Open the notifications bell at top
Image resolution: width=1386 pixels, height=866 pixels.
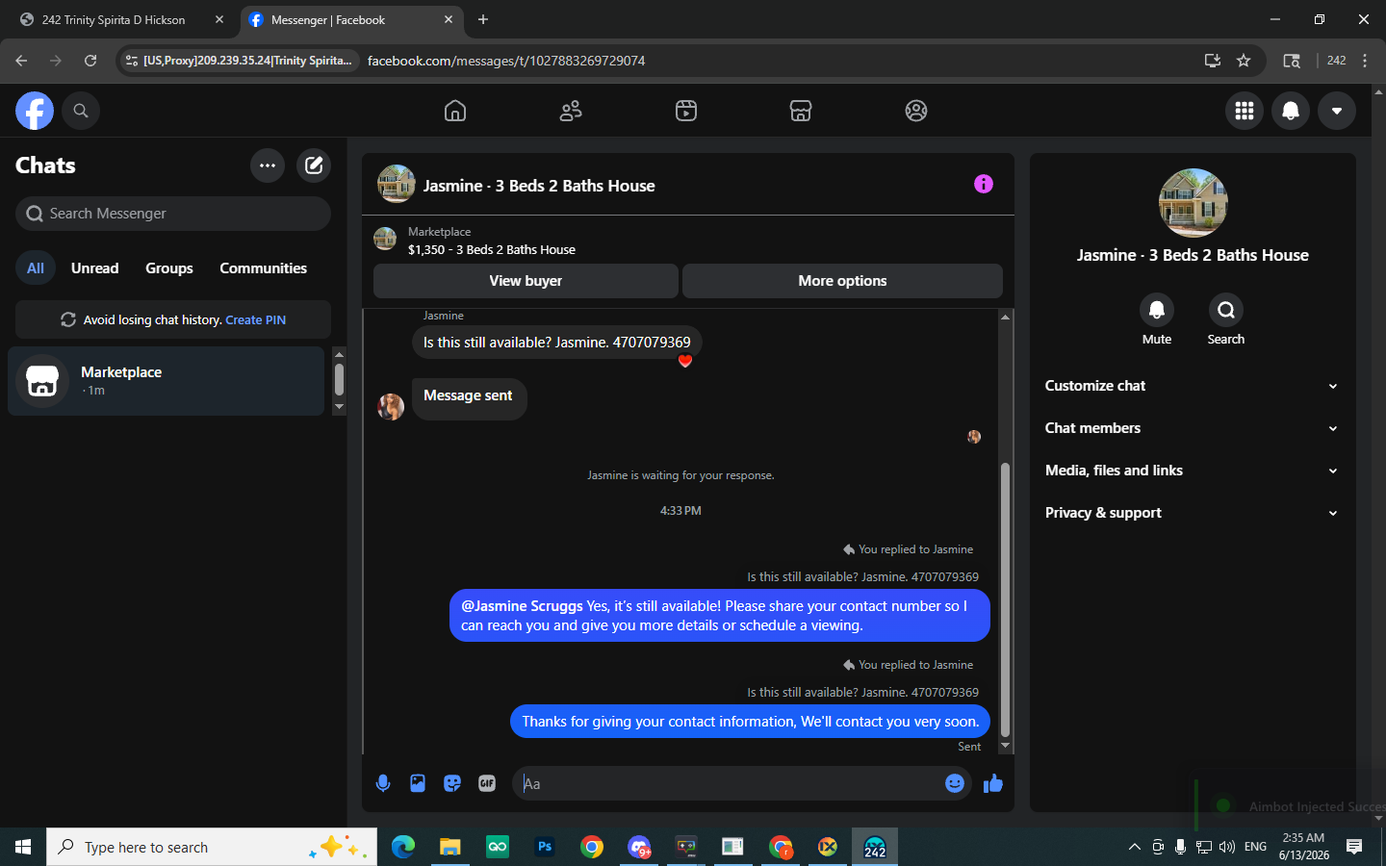pyautogui.click(x=1291, y=111)
